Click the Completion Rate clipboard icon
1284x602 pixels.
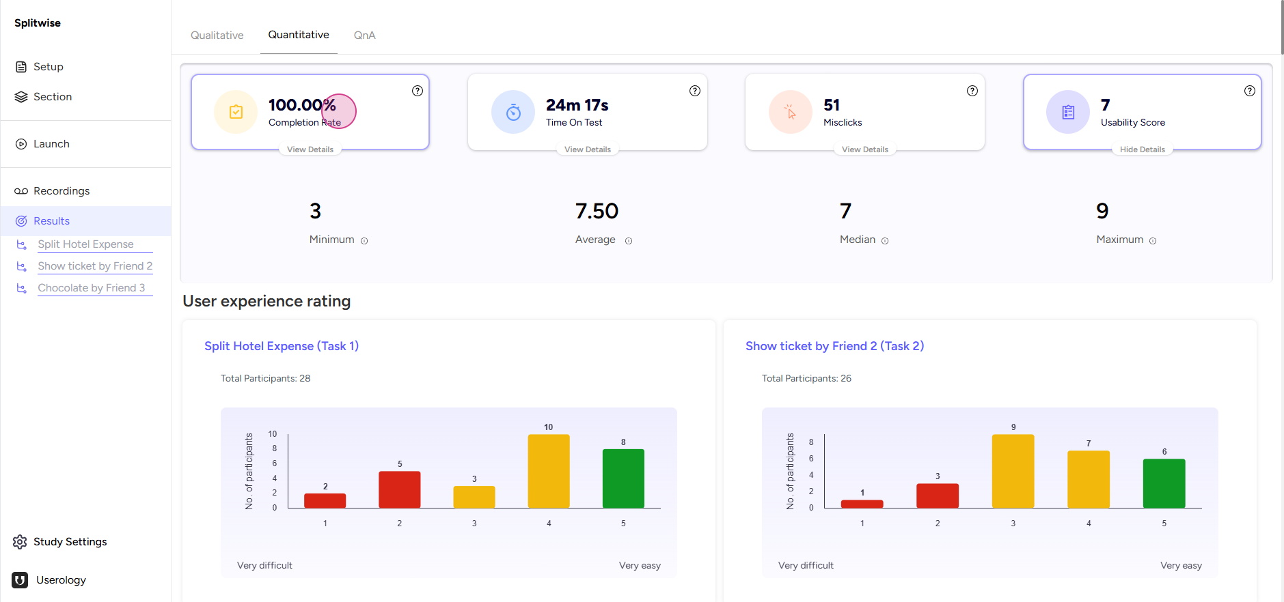236,112
